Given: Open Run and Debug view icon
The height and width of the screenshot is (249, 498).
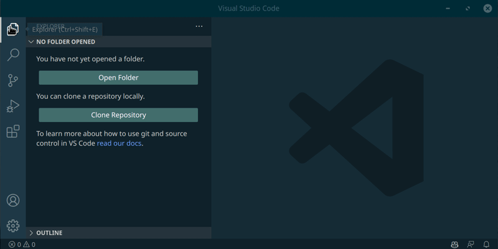Looking at the screenshot, I should click(x=13, y=106).
